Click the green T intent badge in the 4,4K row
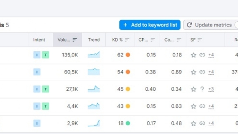This screenshot has width=238, height=134. pos(45,106)
